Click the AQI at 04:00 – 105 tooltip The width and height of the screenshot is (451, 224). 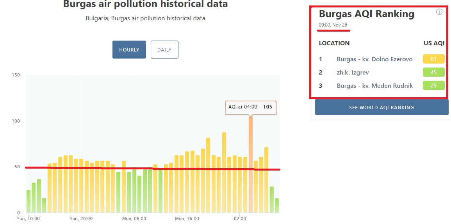[251, 107]
